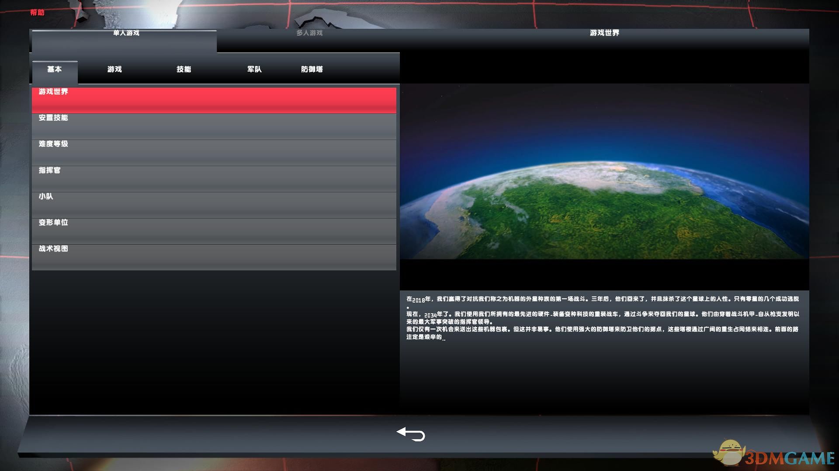
Task: Select the 难度等级 help topic
Action: [214, 153]
